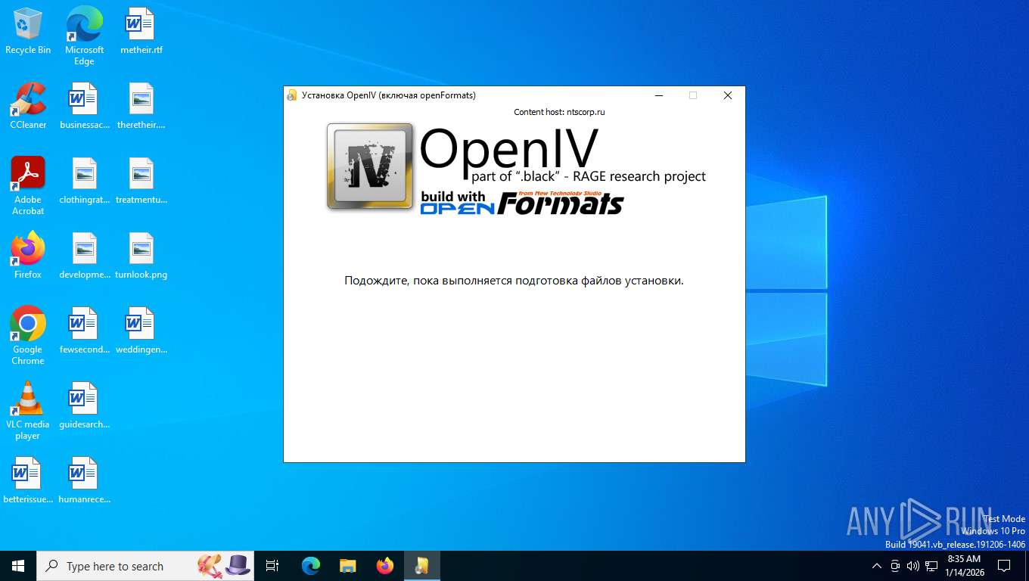Viewport: 1029px width, 581px height.
Task: Open the notification center icon
Action: (1004, 566)
